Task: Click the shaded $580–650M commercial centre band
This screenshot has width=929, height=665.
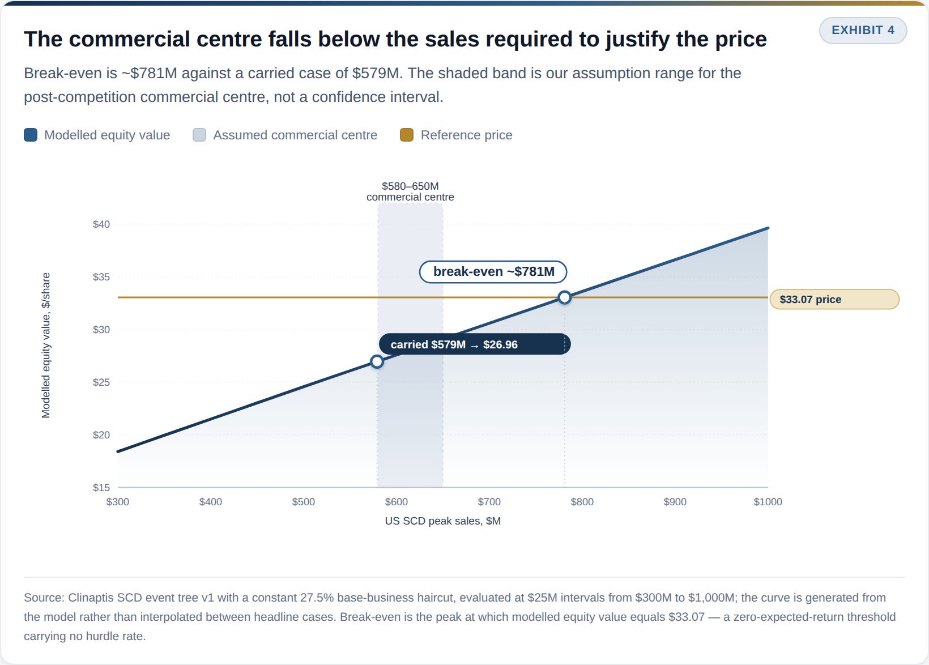Action: [410, 345]
